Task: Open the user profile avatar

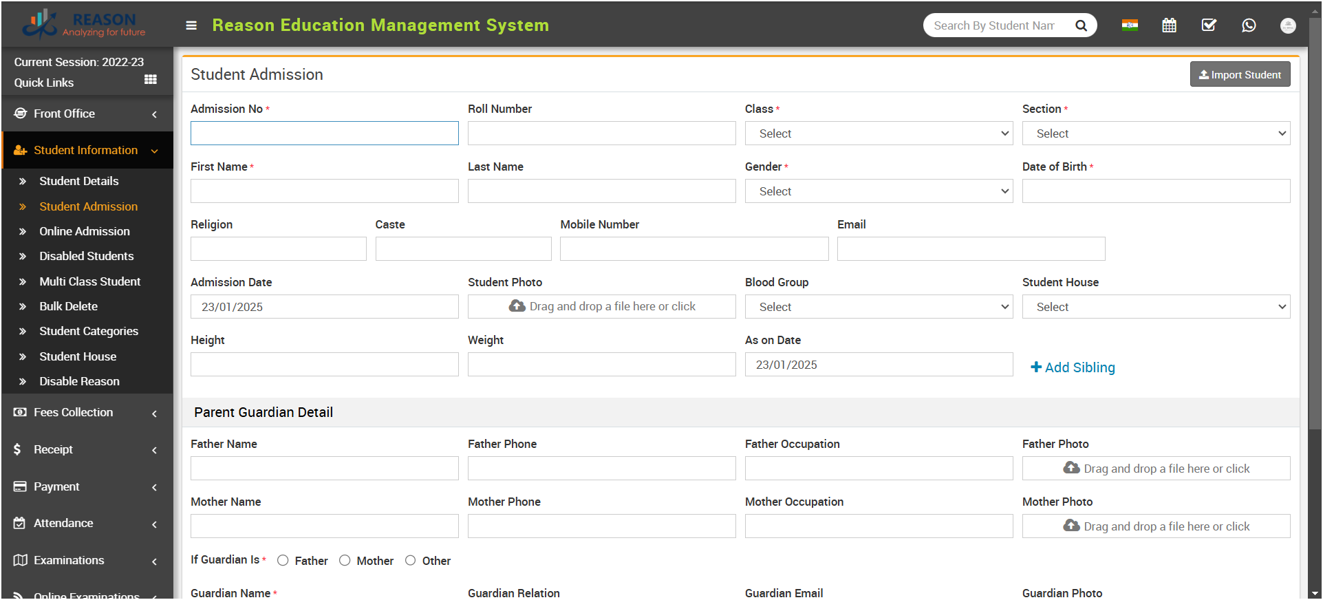Action: [1288, 25]
